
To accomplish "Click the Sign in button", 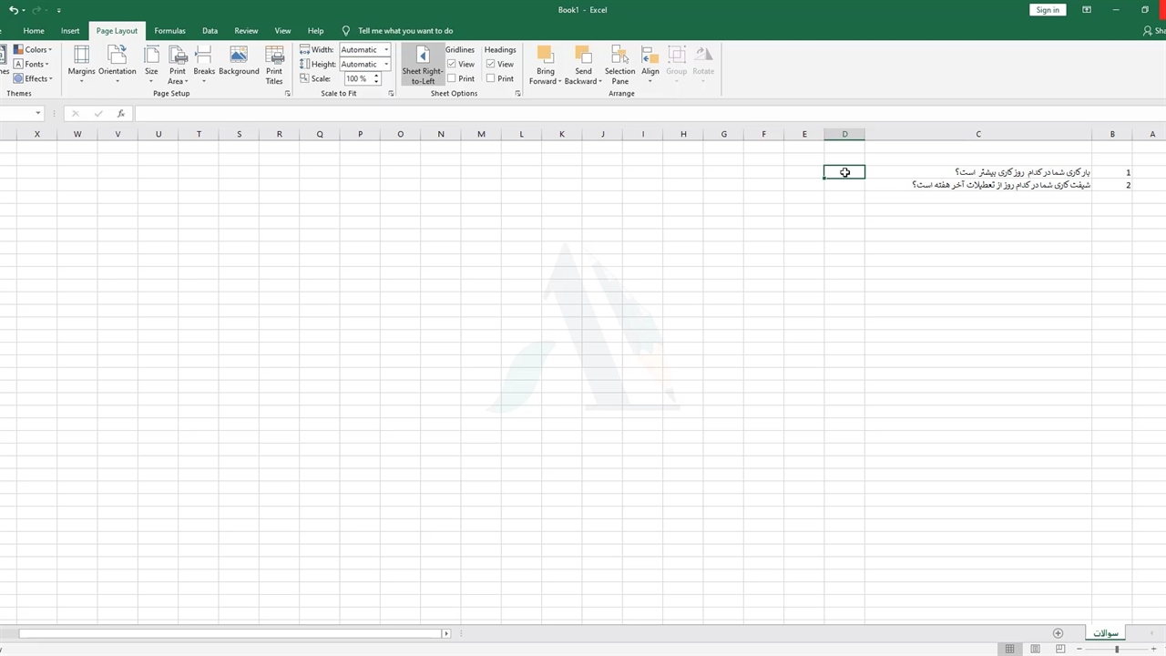I will pos(1048,10).
